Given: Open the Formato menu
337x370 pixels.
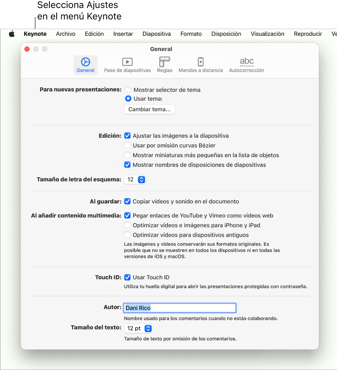Looking at the screenshot, I should click(191, 34).
